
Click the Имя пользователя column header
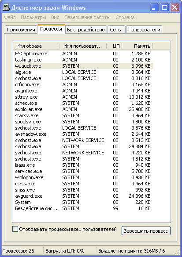click(x=83, y=46)
